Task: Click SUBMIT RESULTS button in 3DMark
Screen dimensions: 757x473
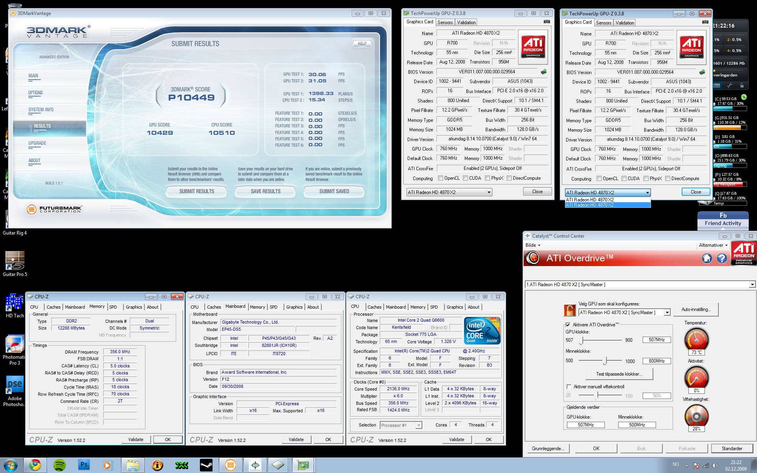Action: (197, 192)
